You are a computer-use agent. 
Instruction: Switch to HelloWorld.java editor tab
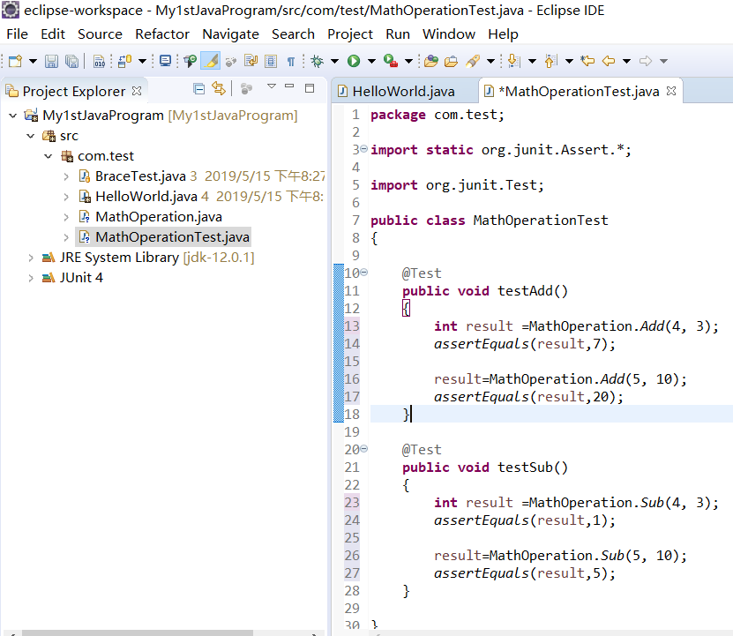click(x=403, y=91)
